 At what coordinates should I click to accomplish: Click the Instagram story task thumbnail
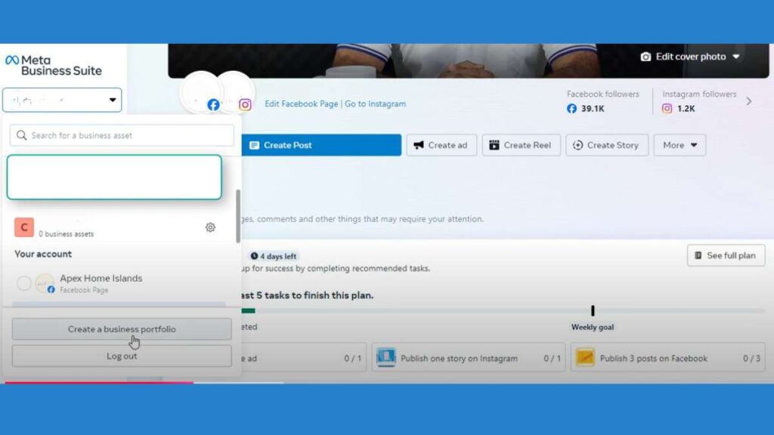[x=386, y=357]
